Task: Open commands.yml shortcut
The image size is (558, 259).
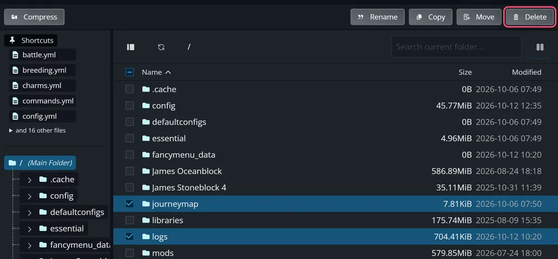Action: point(42,101)
